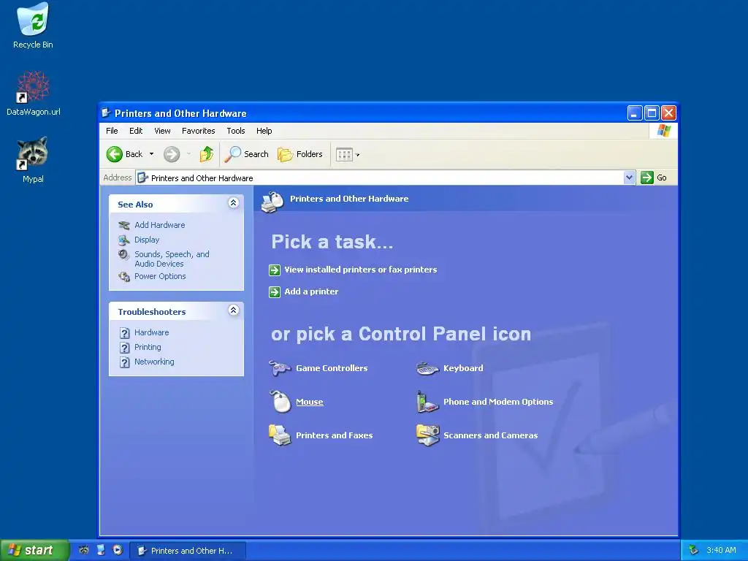Click the Search magnifier toolbar button
This screenshot has height=561, width=748.
(246, 154)
